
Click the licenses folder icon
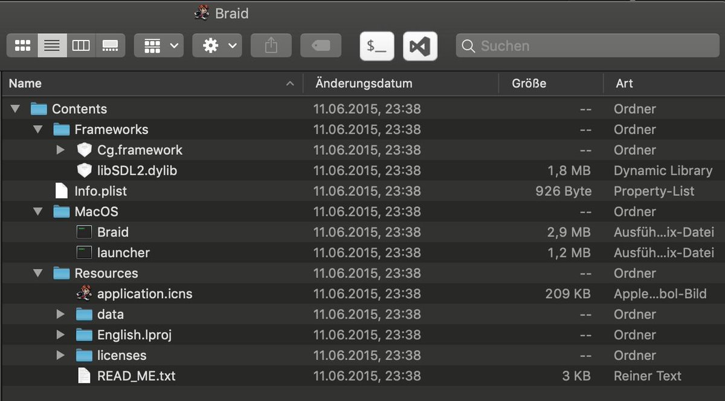[84, 356]
